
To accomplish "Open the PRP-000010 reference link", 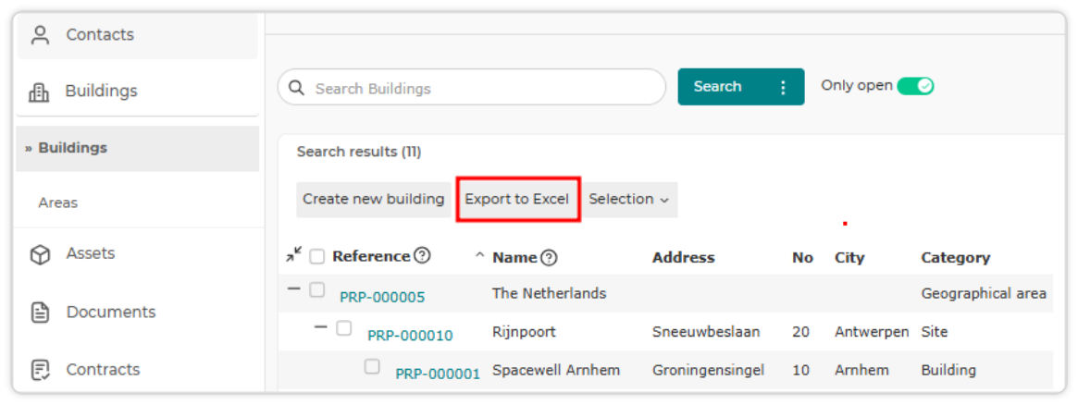I will (x=411, y=336).
